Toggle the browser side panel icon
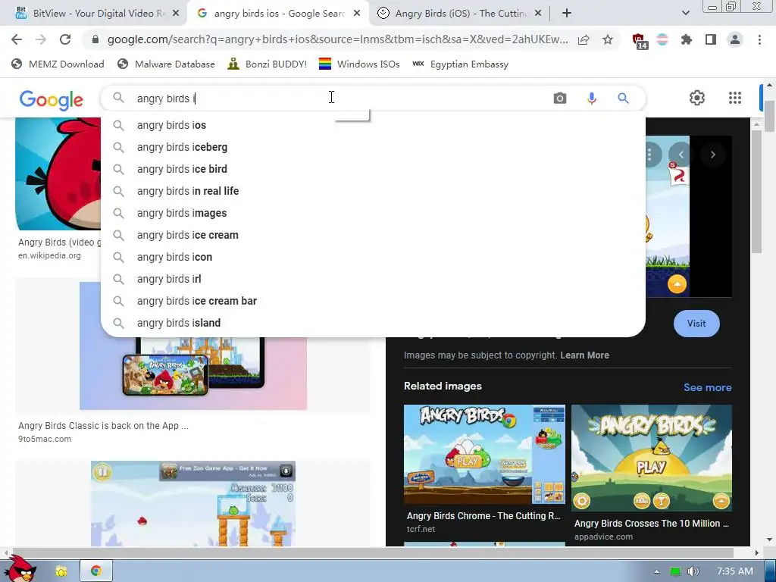776x582 pixels. click(x=711, y=39)
